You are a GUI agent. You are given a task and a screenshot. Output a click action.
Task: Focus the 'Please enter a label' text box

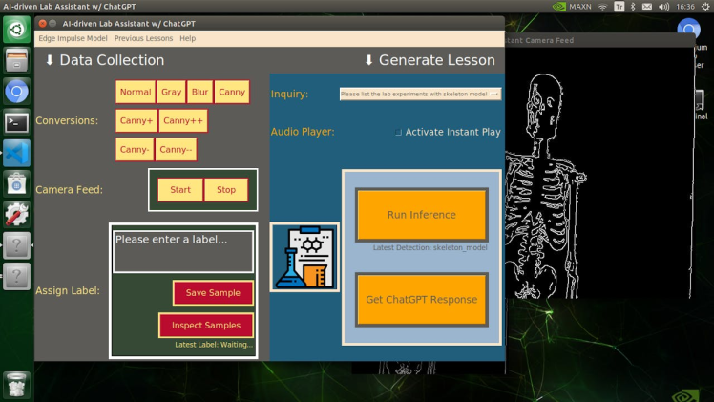tap(183, 252)
